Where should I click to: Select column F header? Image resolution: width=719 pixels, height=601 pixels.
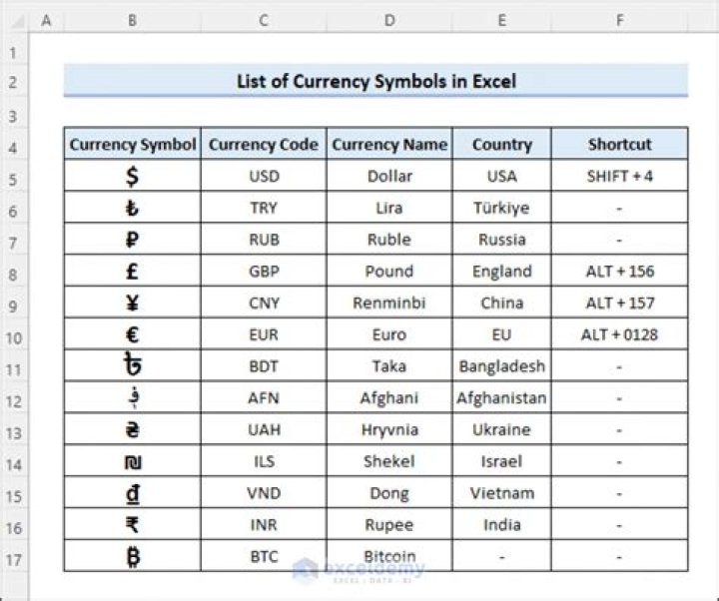click(619, 21)
